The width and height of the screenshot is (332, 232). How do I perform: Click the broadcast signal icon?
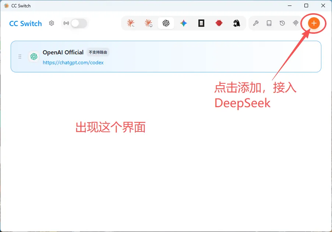coord(66,23)
